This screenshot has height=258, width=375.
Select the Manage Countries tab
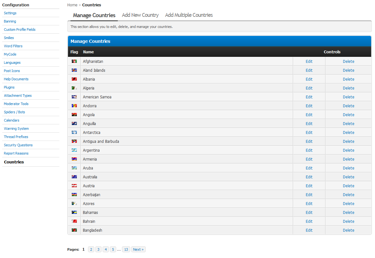(94, 15)
